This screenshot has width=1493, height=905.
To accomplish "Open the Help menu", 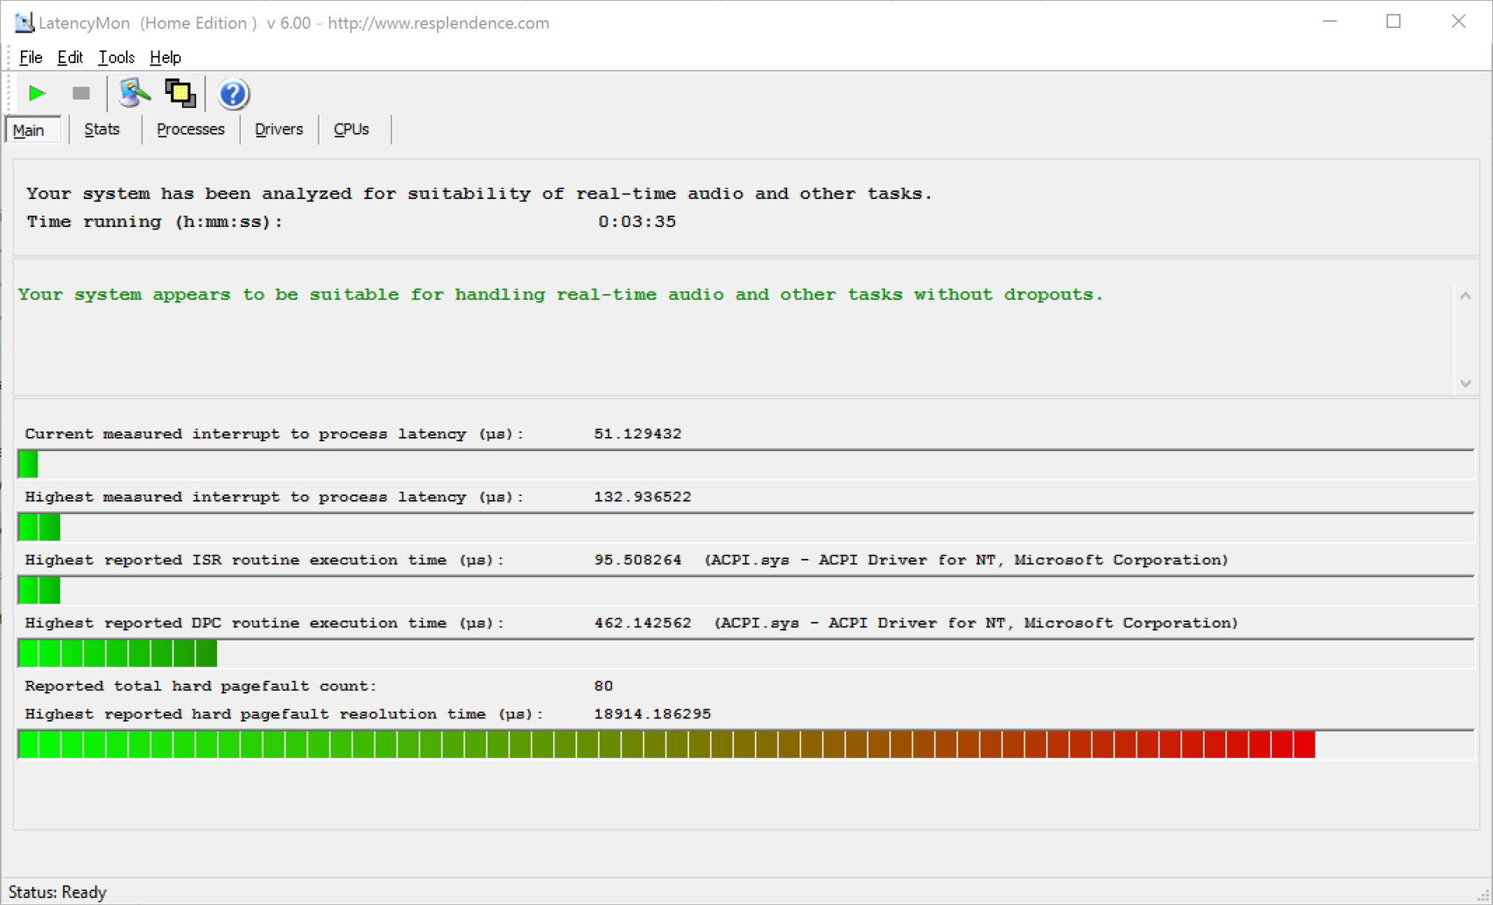I will click(165, 58).
